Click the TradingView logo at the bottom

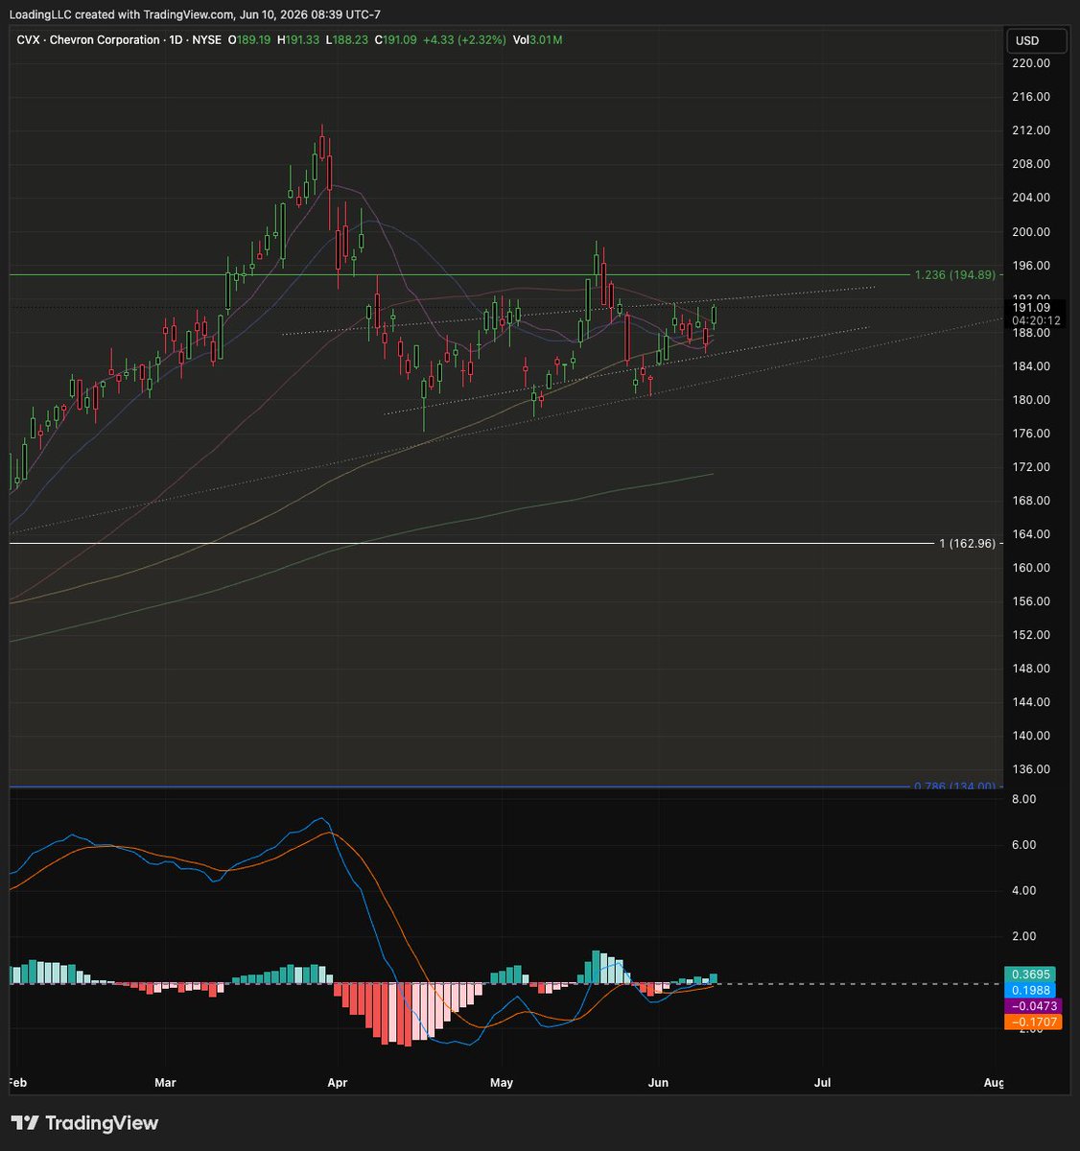(84, 1123)
